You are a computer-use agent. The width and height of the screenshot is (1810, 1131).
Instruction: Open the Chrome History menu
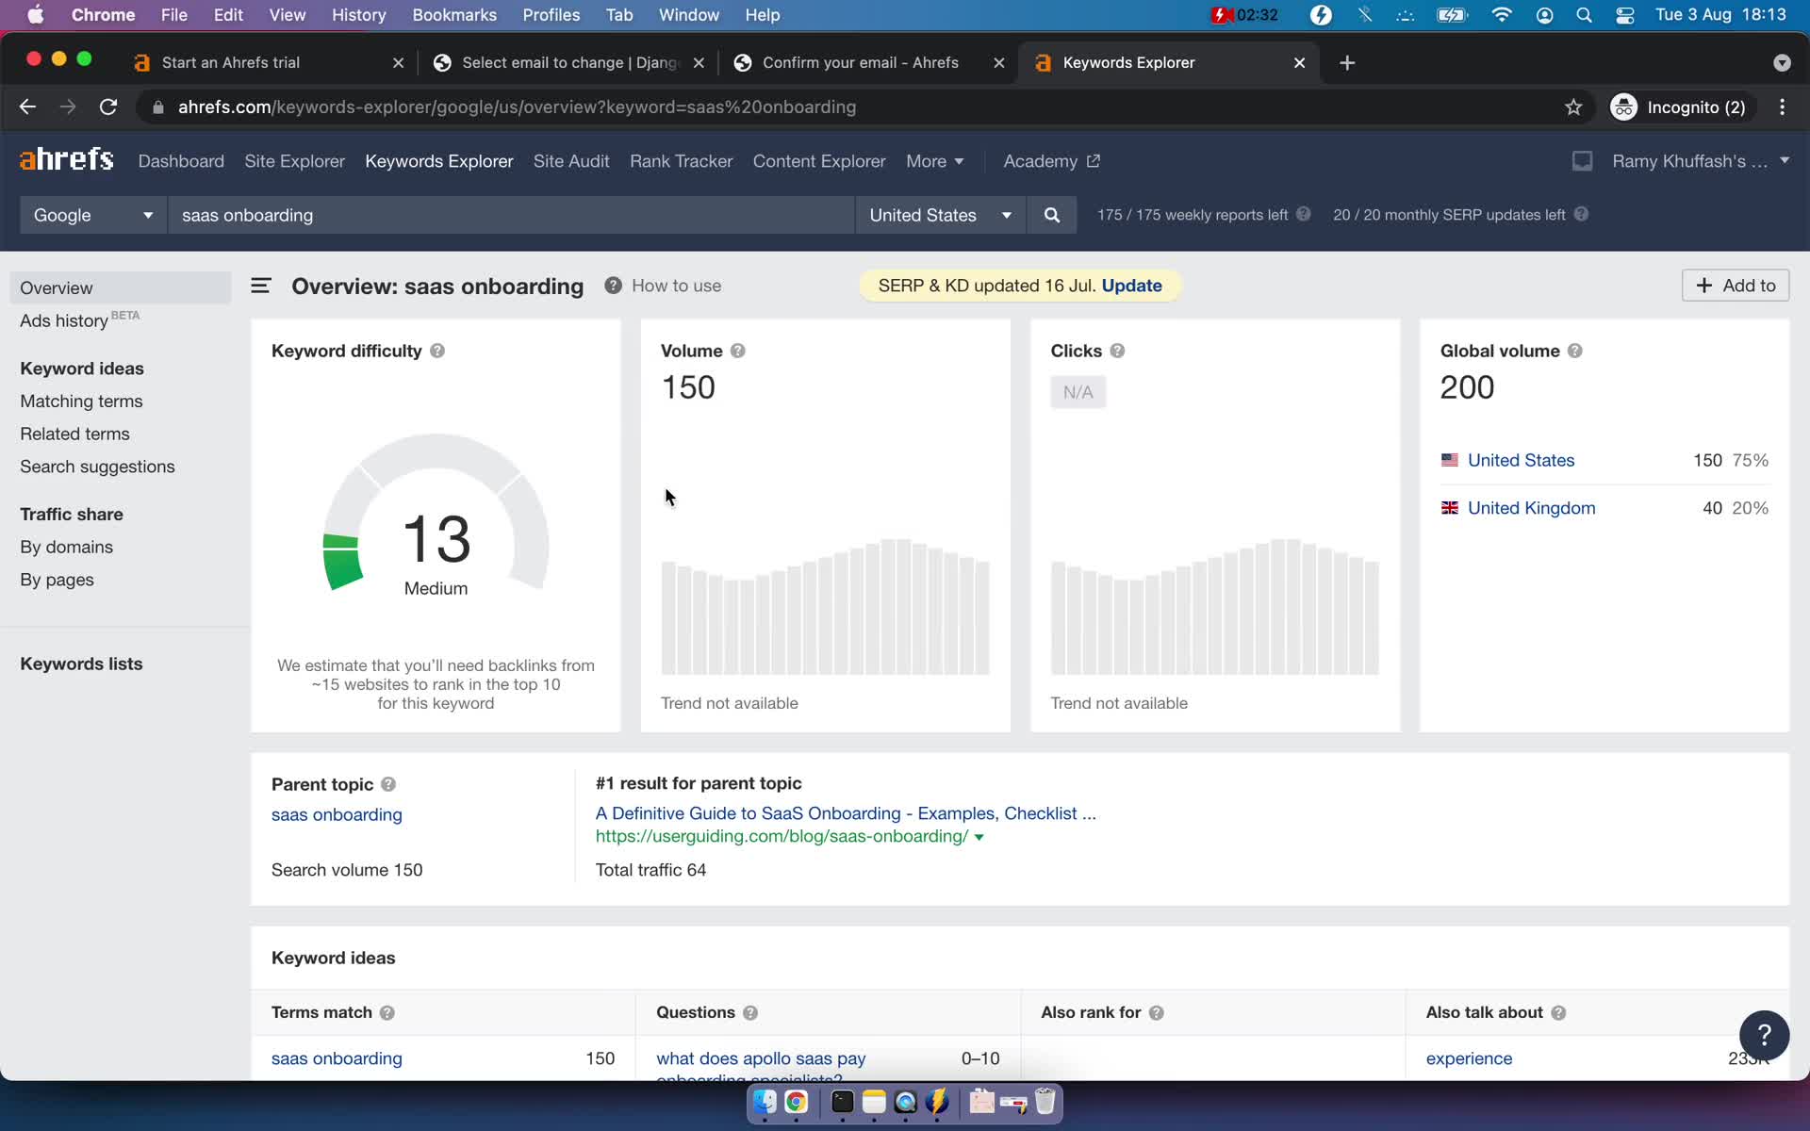click(358, 15)
